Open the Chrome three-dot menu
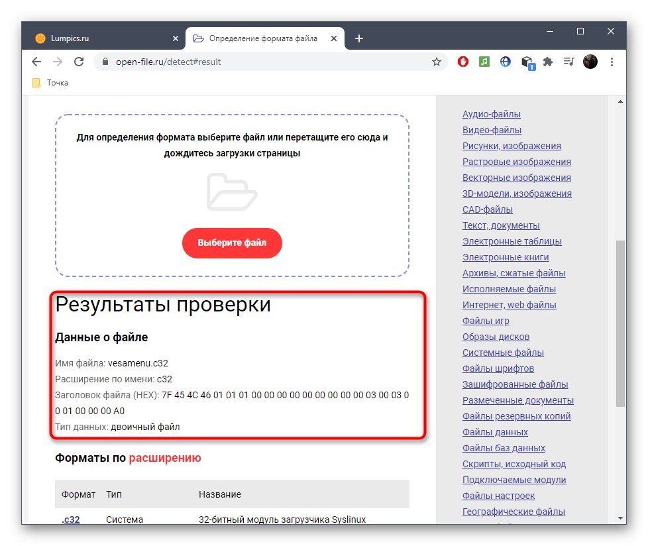 pos(612,61)
